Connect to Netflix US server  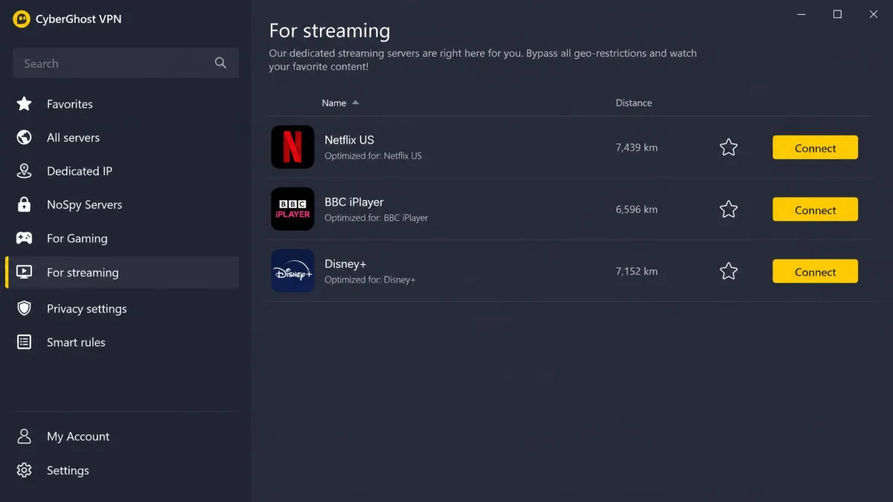[x=815, y=147]
